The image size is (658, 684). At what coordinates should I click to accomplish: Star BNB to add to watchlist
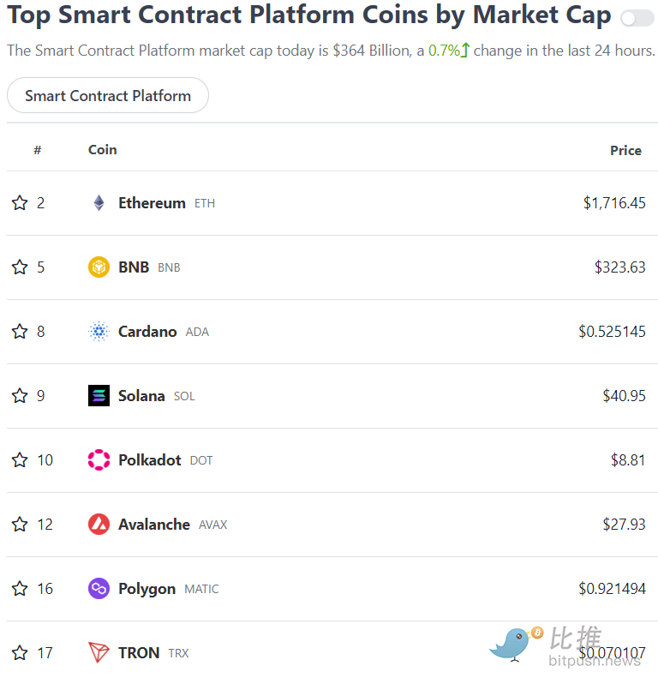click(x=20, y=267)
